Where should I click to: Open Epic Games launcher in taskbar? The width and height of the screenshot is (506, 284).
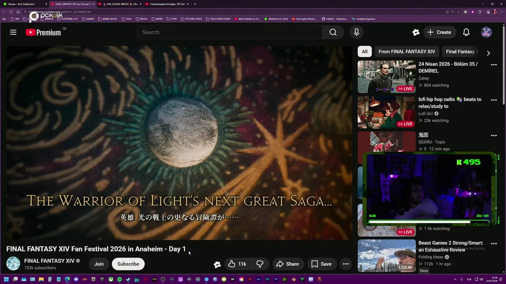click(x=102, y=279)
